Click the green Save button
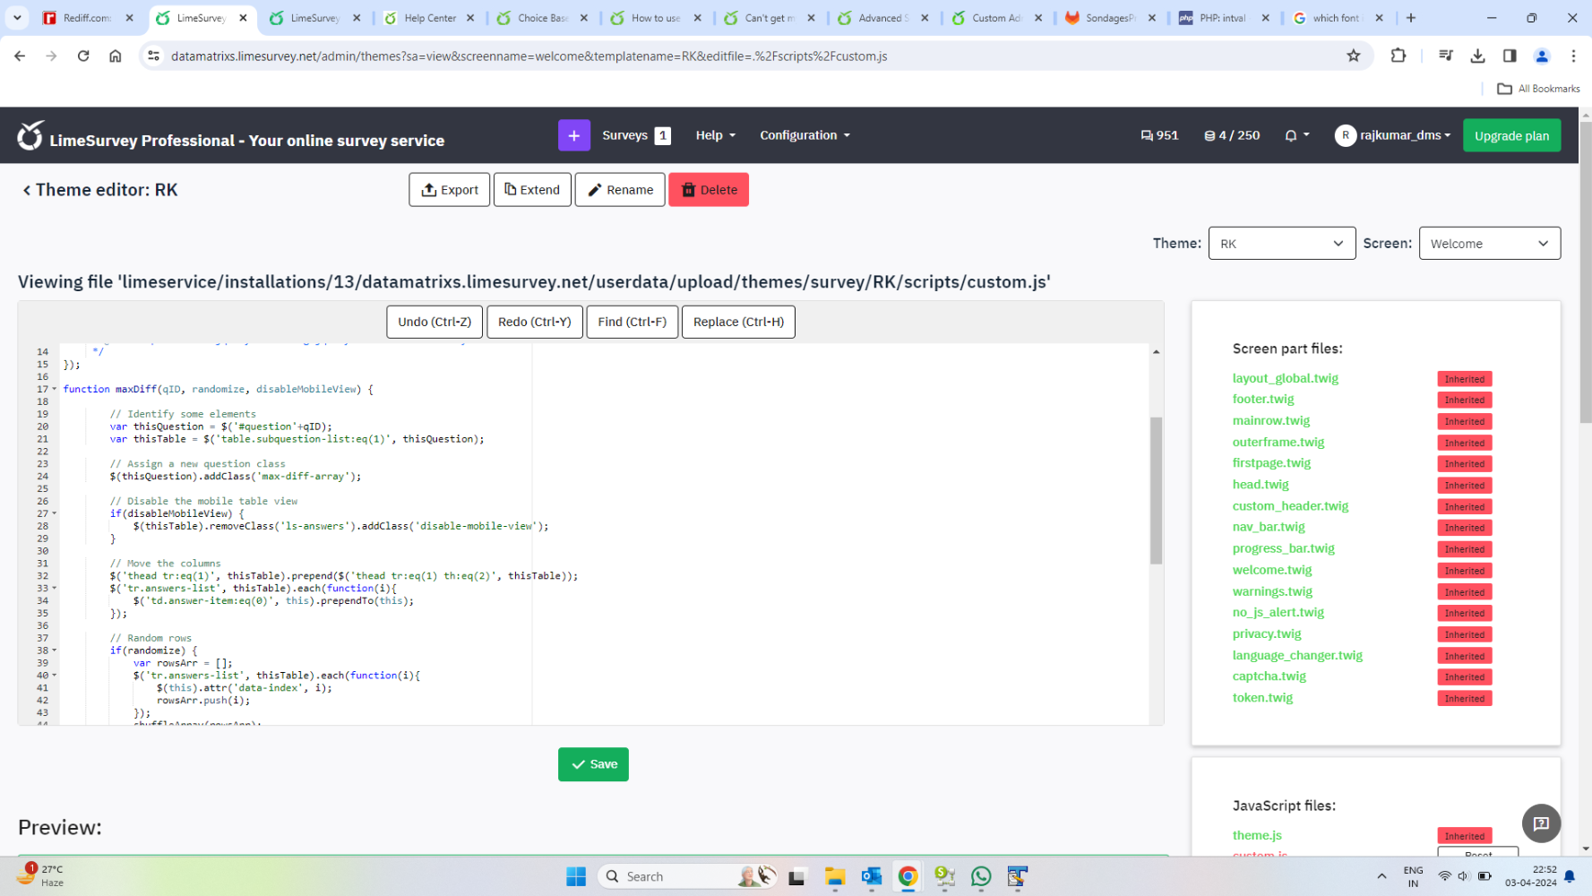 coord(593,764)
